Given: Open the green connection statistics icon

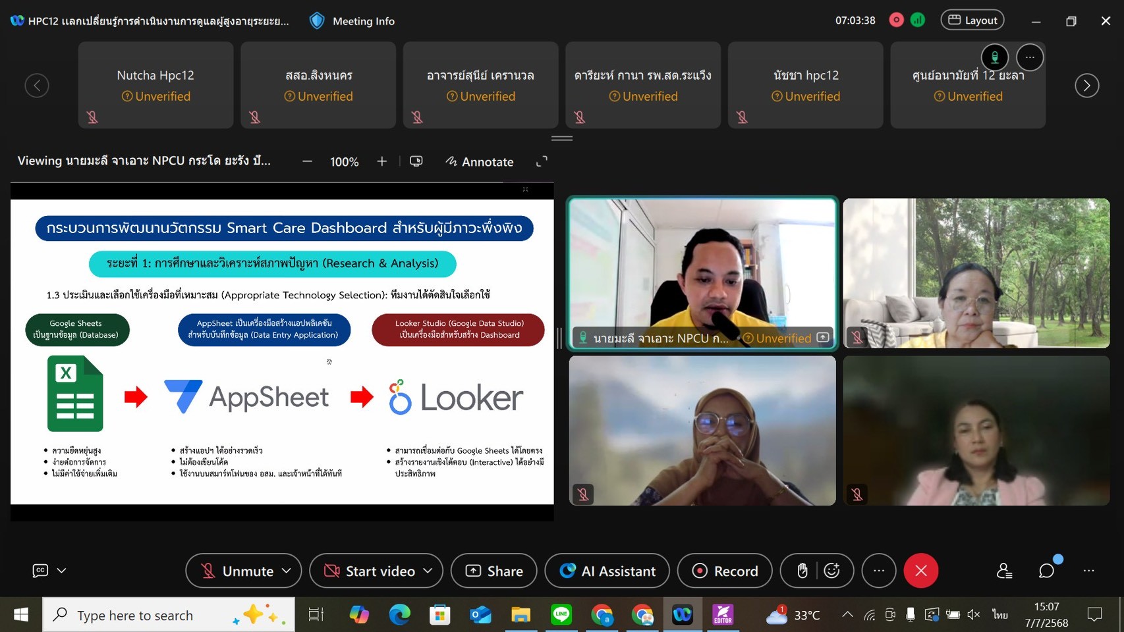Looking at the screenshot, I should (x=918, y=20).
